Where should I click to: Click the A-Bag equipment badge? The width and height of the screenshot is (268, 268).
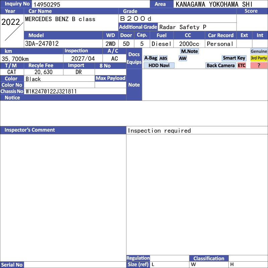pos(150,58)
